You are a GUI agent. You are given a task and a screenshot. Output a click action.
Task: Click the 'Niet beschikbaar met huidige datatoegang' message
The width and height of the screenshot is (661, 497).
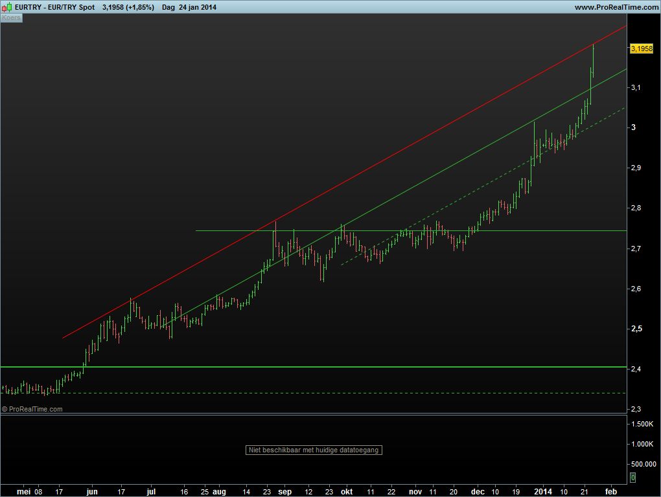point(314,450)
